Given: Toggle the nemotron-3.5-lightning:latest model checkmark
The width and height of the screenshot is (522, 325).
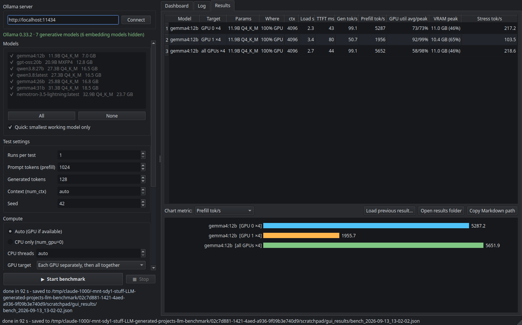Looking at the screenshot, I should (x=12, y=94).
